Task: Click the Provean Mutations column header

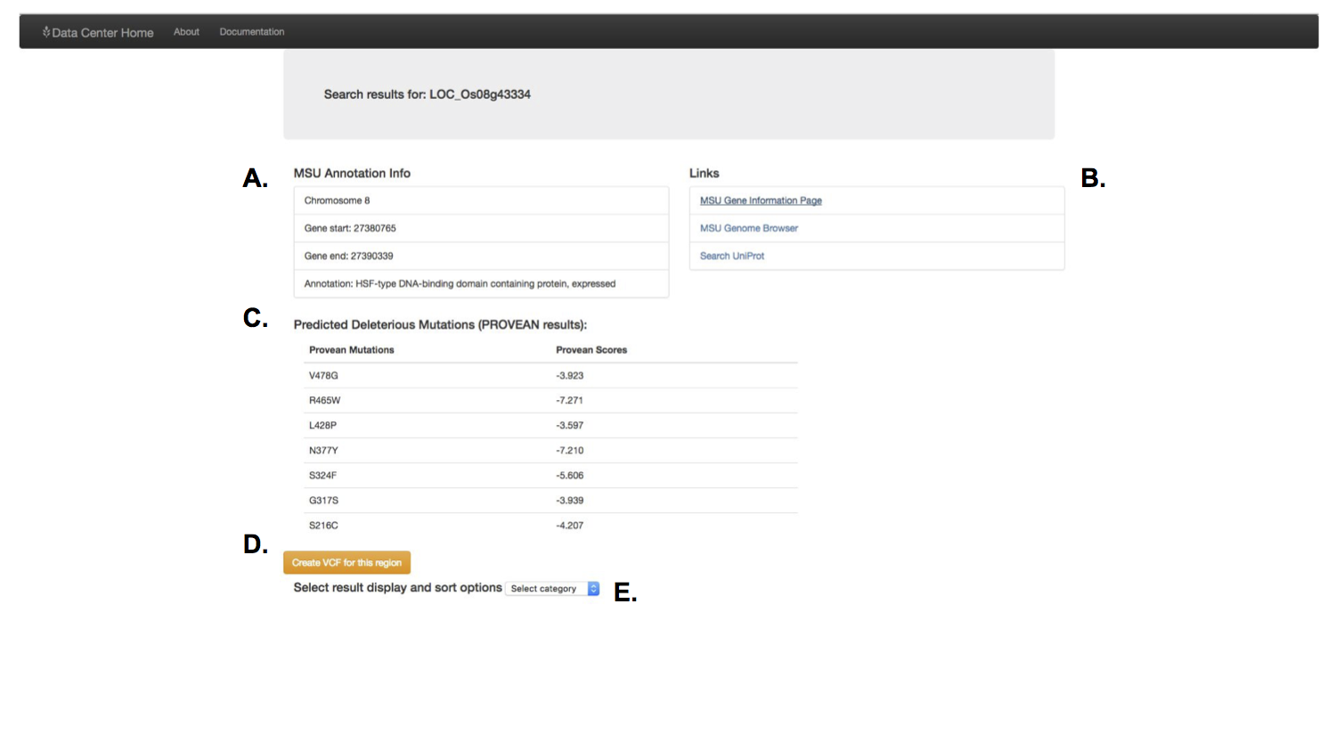Action: pos(352,350)
